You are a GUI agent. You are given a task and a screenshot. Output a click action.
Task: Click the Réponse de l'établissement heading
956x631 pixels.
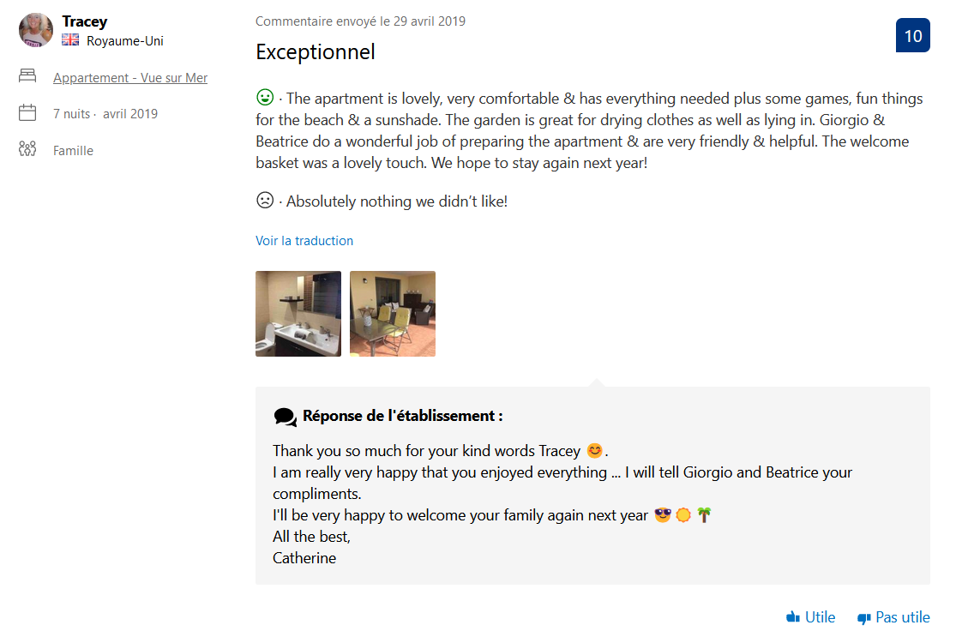coord(402,416)
